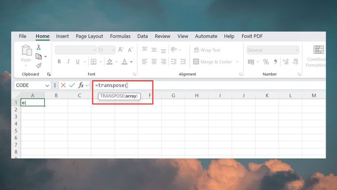Click the Font Color A icon
The image size is (337, 190).
[124, 62]
